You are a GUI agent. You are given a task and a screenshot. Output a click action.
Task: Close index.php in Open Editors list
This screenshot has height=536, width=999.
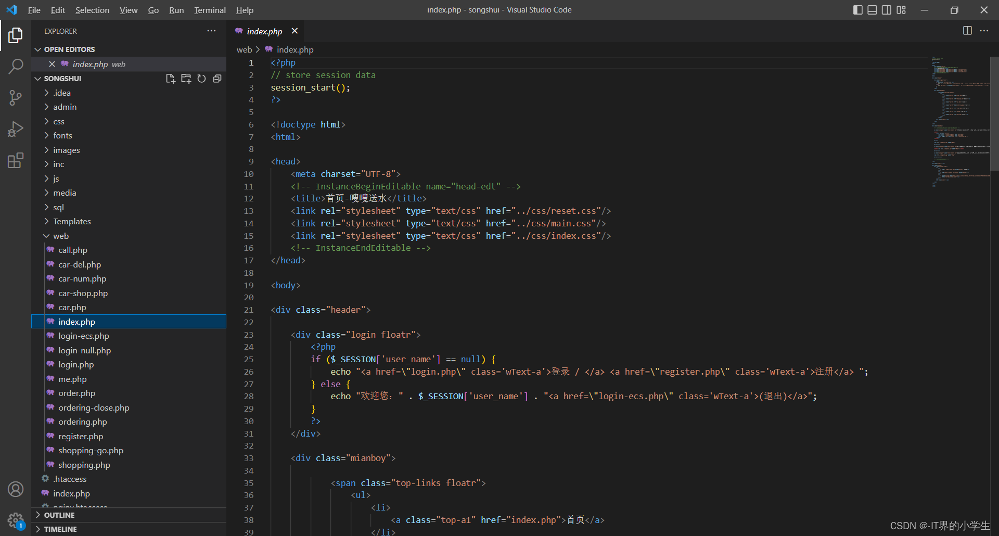pyautogui.click(x=52, y=64)
